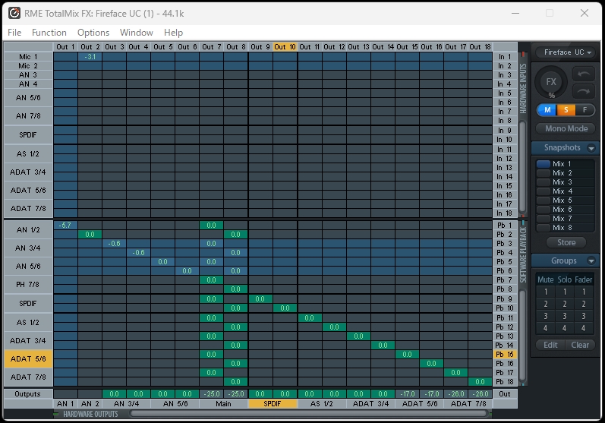Clear the groups with Clear button

(580, 345)
